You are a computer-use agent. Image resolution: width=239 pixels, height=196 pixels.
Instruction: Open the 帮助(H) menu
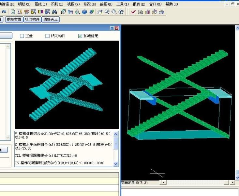[172, 4]
